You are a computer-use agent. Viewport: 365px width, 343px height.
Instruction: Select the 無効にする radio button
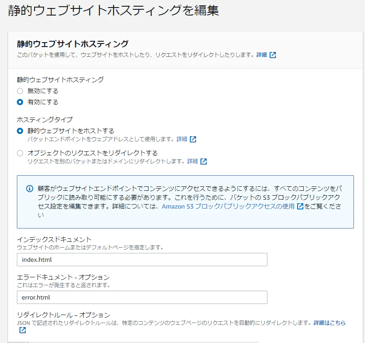click(x=20, y=91)
